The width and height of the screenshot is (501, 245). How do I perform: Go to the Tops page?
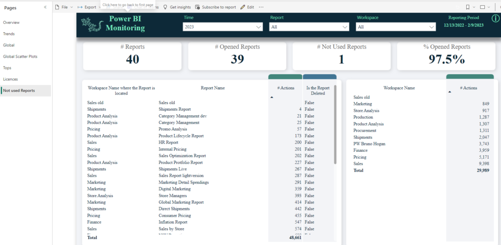(x=7, y=68)
